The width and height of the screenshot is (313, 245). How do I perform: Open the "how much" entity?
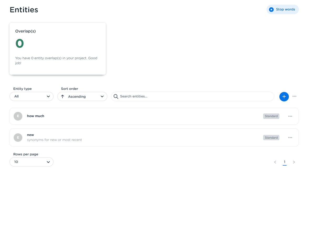(x=36, y=116)
